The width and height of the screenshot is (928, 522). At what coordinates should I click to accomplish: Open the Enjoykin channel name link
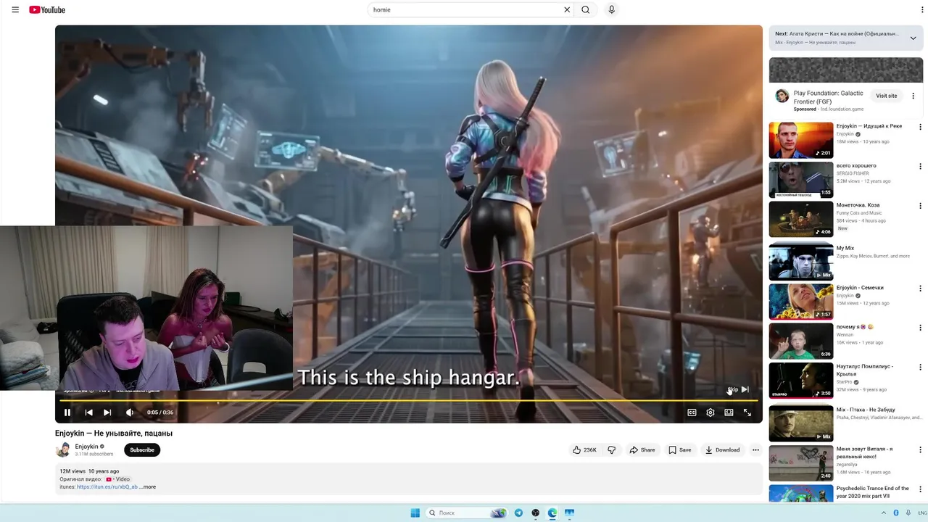pos(86,447)
